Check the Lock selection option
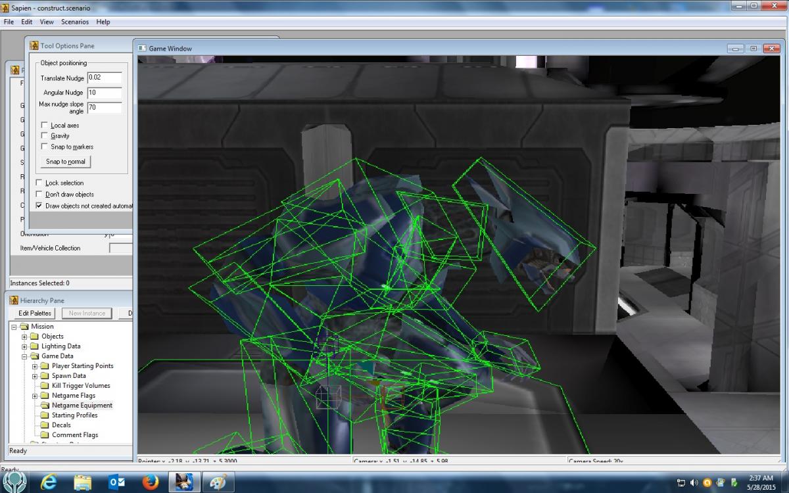 click(39, 183)
